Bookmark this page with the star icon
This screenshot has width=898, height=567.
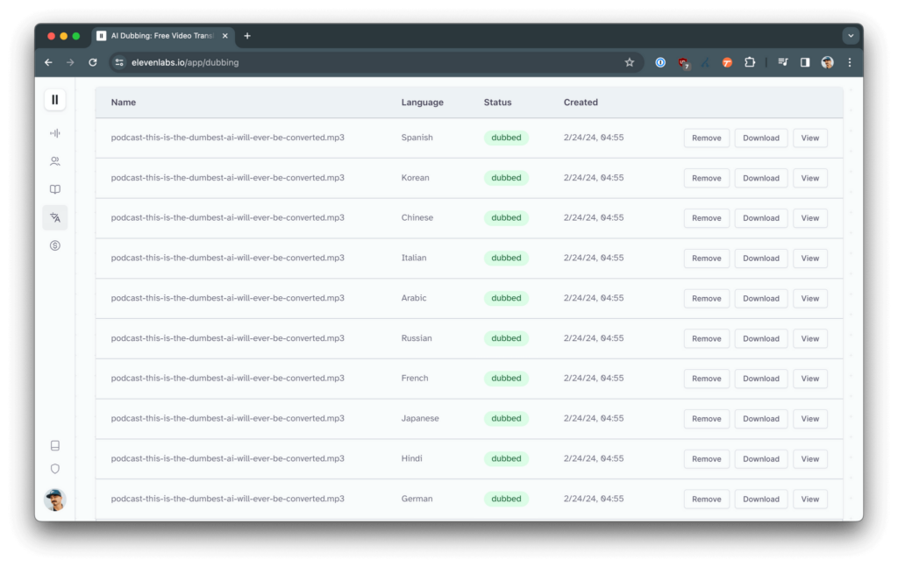click(x=629, y=62)
